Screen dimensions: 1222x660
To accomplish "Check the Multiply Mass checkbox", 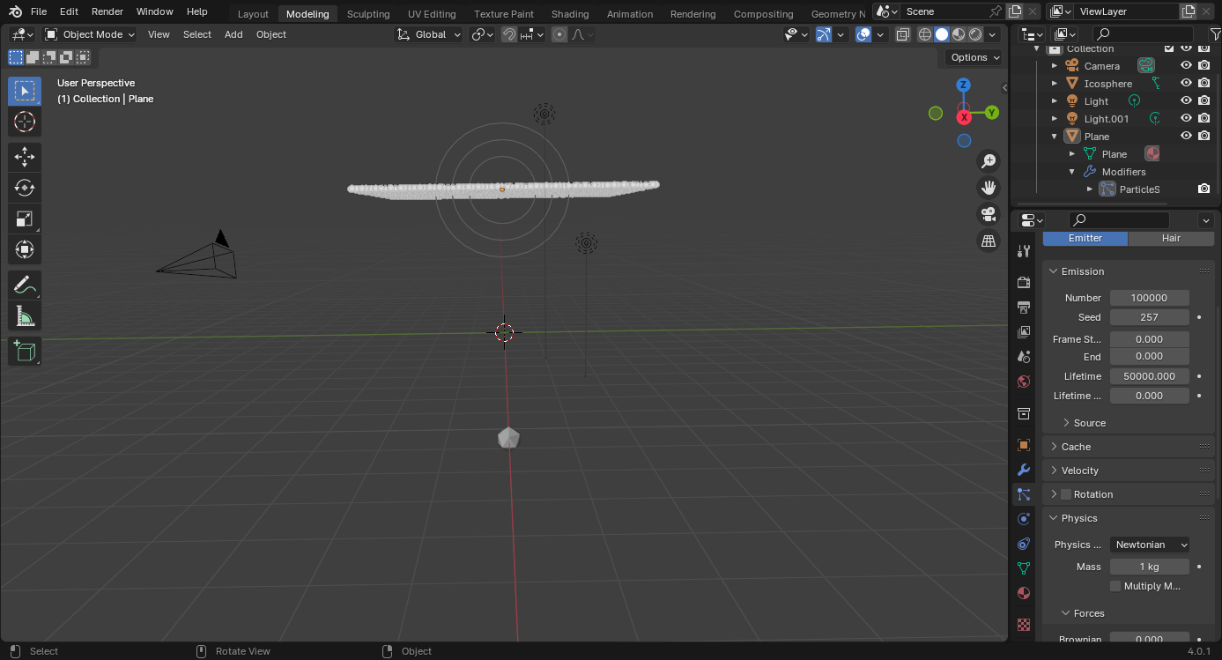I will 1115,586.
